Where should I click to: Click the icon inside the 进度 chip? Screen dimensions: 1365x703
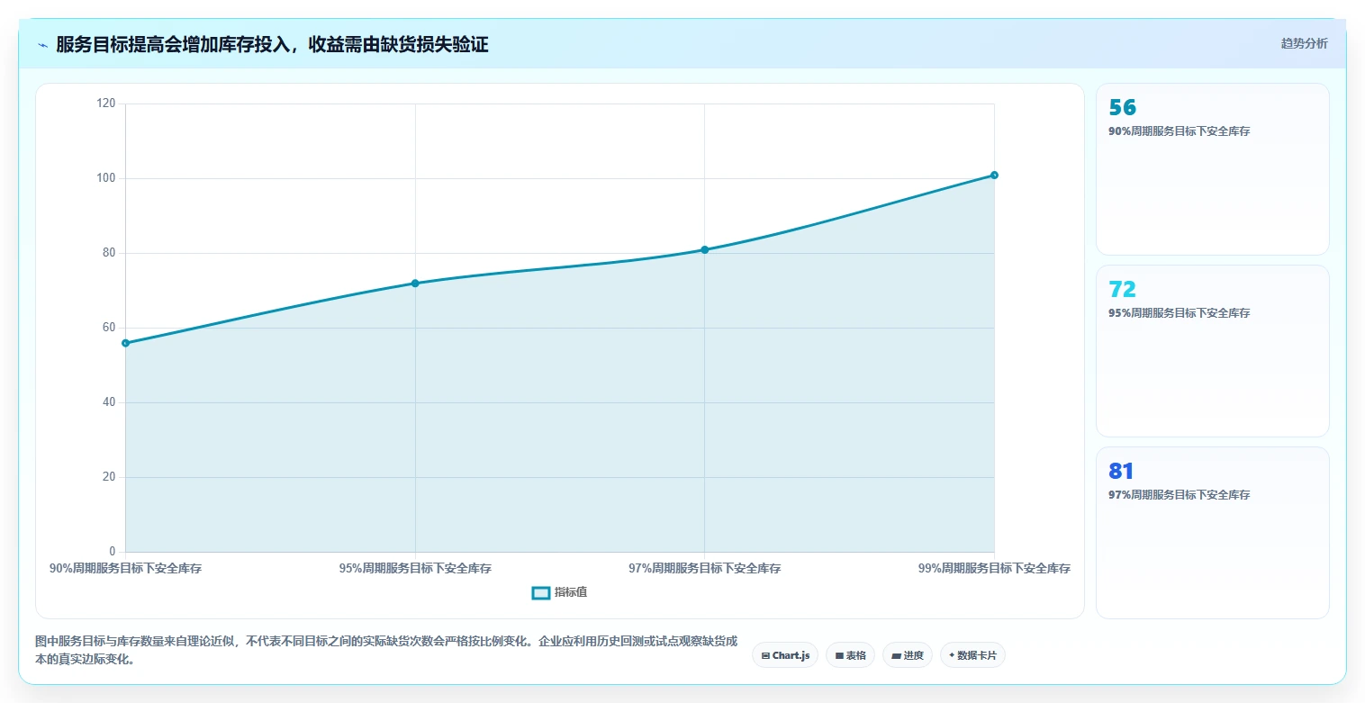click(897, 656)
